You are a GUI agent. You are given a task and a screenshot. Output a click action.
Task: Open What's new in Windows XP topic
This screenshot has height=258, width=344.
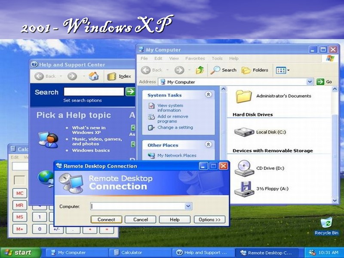point(89,130)
